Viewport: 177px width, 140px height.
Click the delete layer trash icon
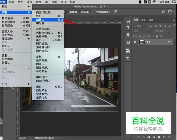click(169, 137)
